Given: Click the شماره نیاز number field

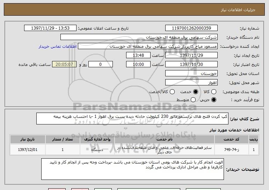Looking at the screenshot, I should click(x=191, y=28).
